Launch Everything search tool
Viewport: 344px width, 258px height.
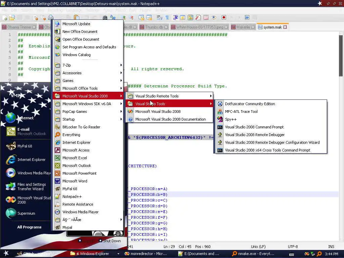[x=88, y=135]
